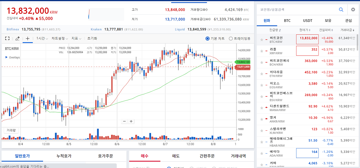Click 리플 price 352 cell
The height and width of the screenshot is (168, 360).
pos(307,51)
